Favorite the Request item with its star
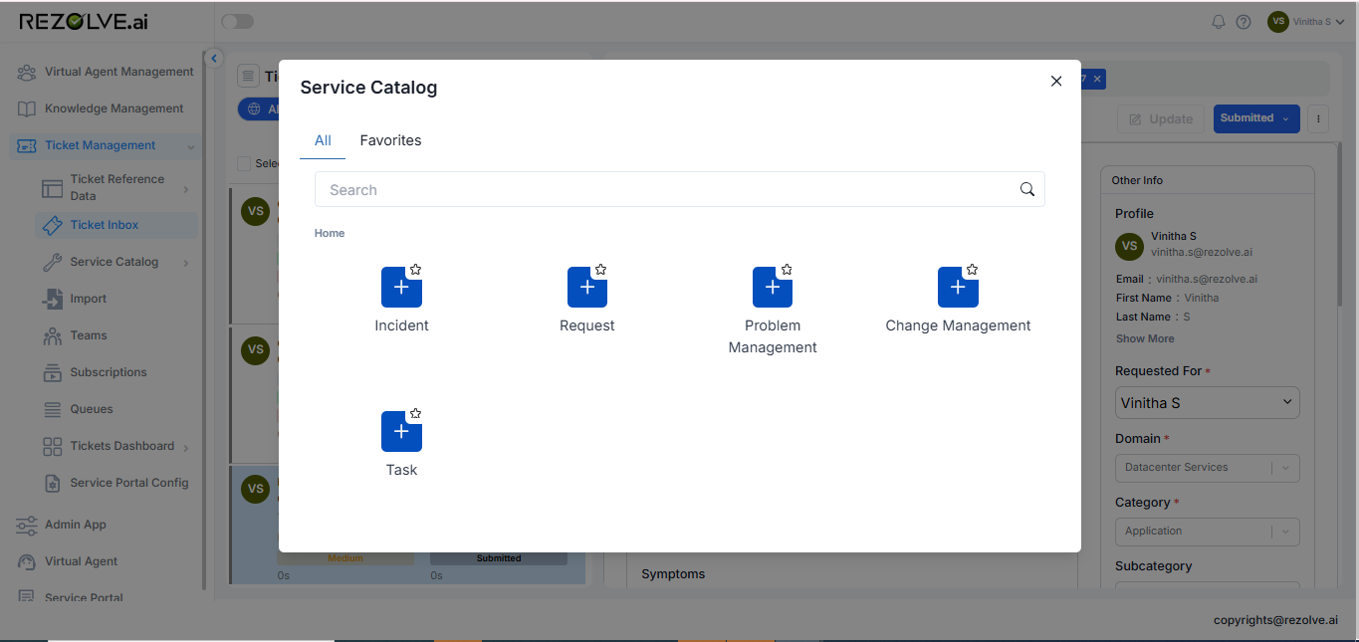Image resolution: width=1359 pixels, height=642 pixels. 601,270
